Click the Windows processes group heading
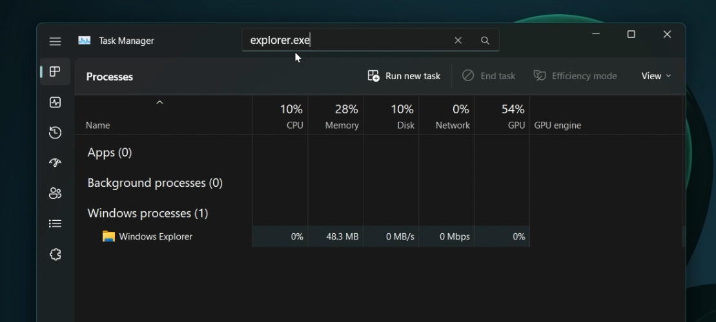Screen dimensions: 716x322 point(147,213)
